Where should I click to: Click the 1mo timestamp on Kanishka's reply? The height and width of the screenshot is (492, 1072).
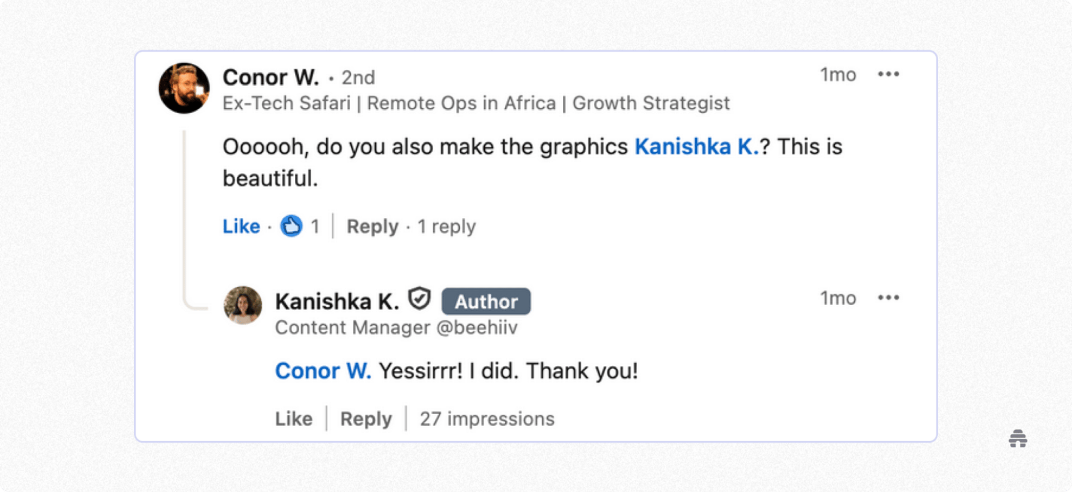tap(837, 298)
